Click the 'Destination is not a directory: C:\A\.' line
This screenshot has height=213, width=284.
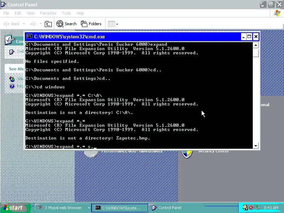[79, 113]
